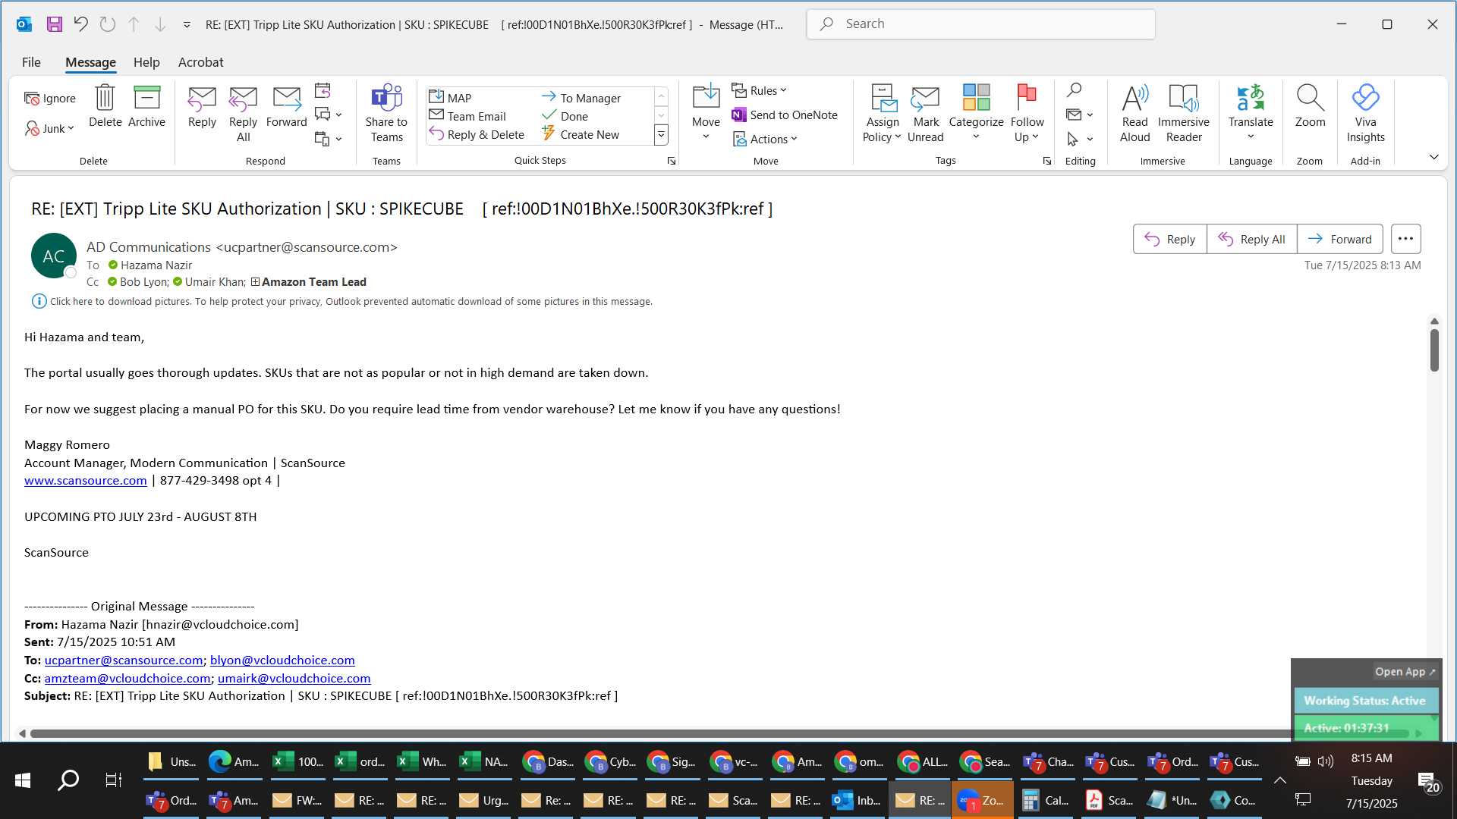Expand Amazon Team Lead group
This screenshot has height=819, width=1457.
255,282
